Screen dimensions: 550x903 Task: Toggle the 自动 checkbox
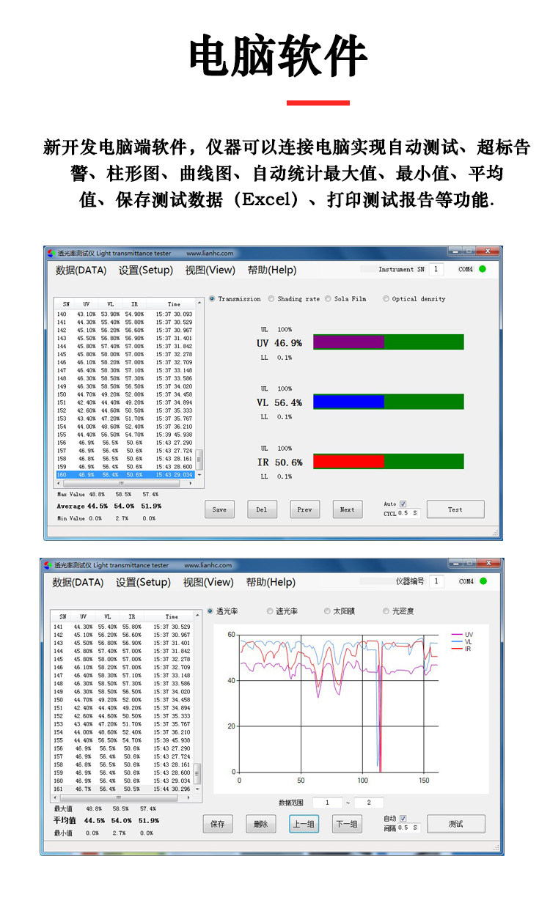pos(403,818)
